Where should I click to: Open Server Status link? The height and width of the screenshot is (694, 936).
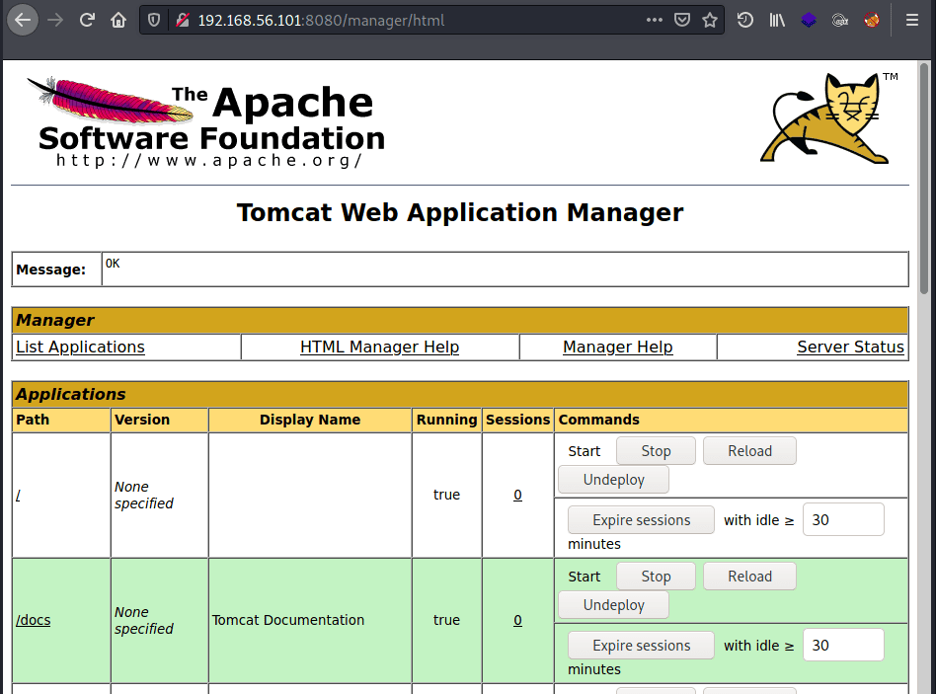point(851,347)
